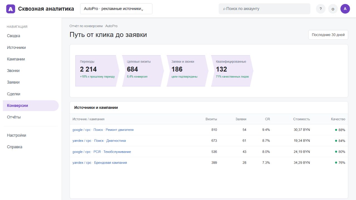Sort by the Заявки column header
Image resolution: width=356 pixels, height=200 pixels.
pos(241,119)
